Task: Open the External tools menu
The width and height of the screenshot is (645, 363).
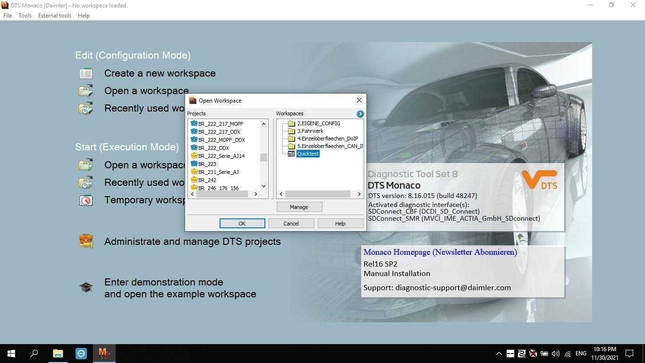Action: [55, 16]
